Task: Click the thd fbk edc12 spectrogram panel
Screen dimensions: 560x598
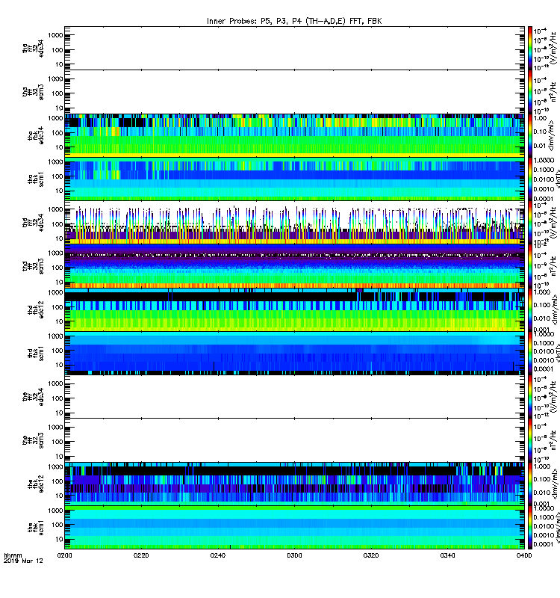Action: click(294, 309)
